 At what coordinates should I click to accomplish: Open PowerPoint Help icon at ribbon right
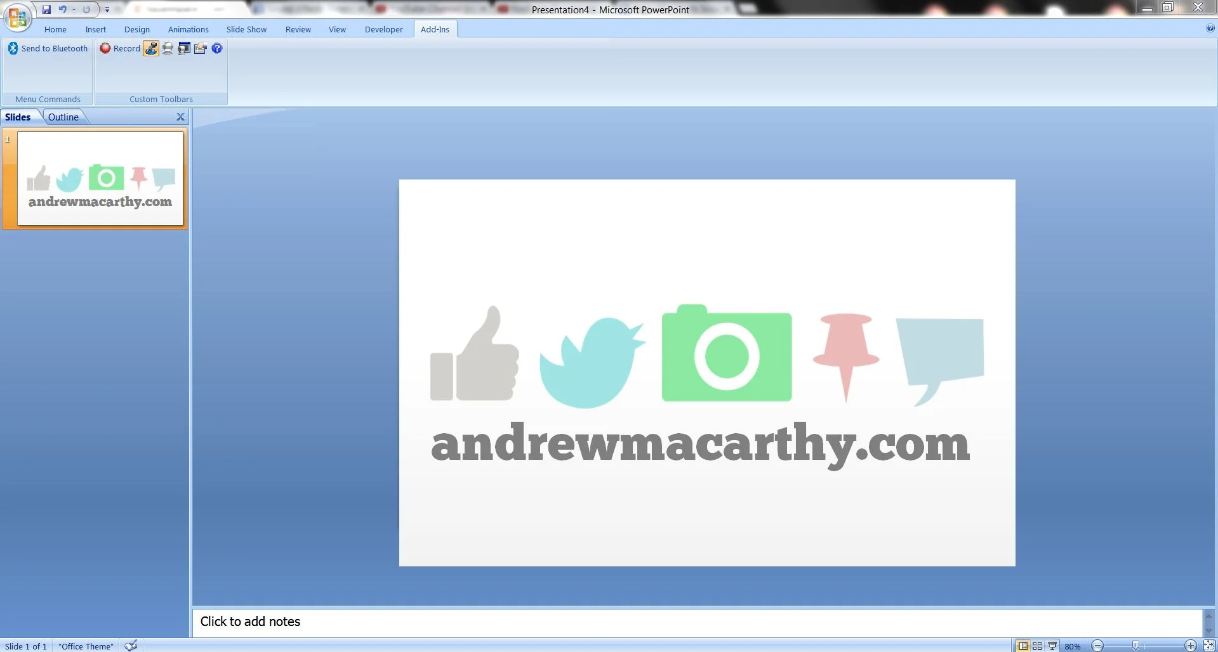(1210, 29)
